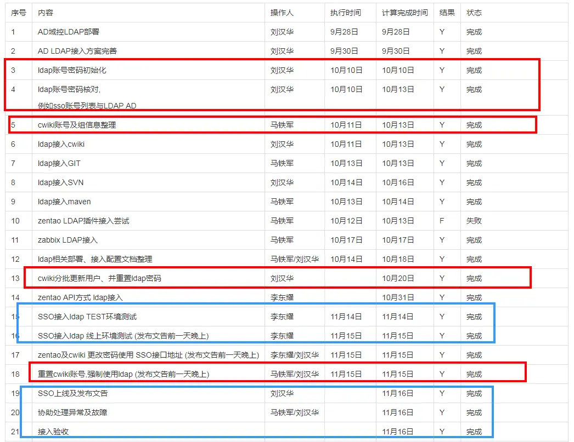Click completion date '10月31日' in row 14
This screenshot has width=574, height=442.
(398, 297)
